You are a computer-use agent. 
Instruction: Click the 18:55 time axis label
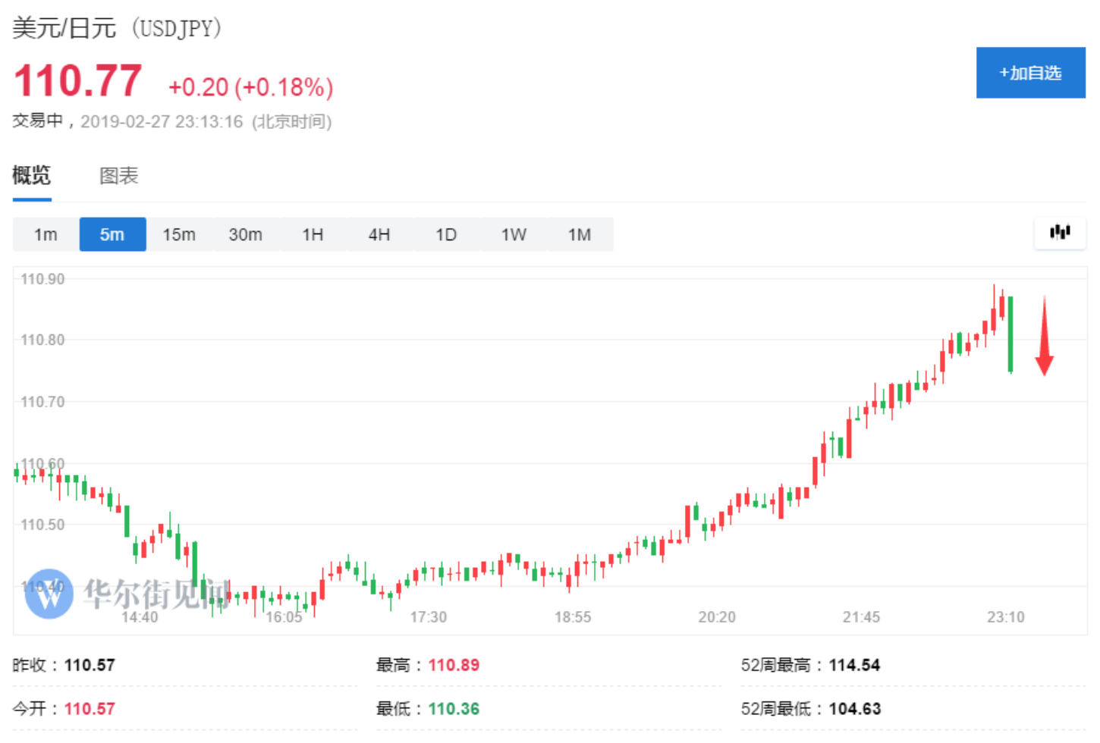coord(573,617)
